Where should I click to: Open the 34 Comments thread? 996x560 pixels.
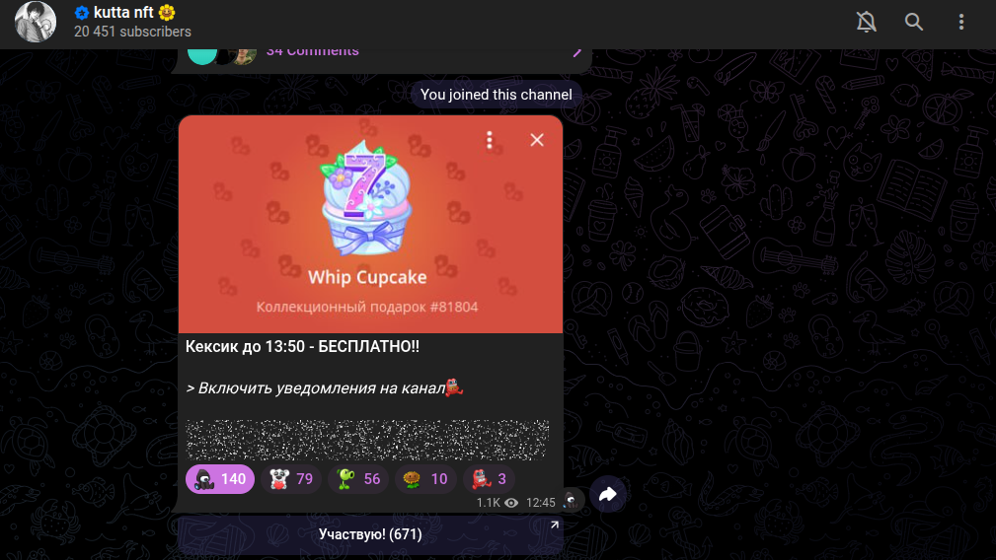[x=313, y=52]
